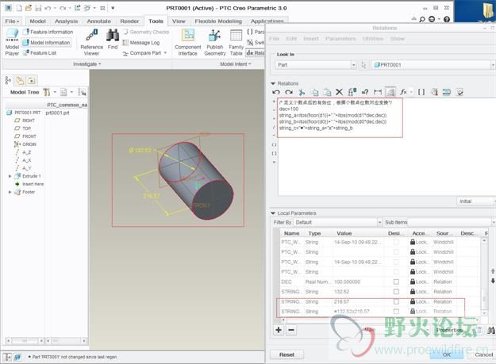Toggle the Designate checkbox for DEC parameter

(396, 282)
